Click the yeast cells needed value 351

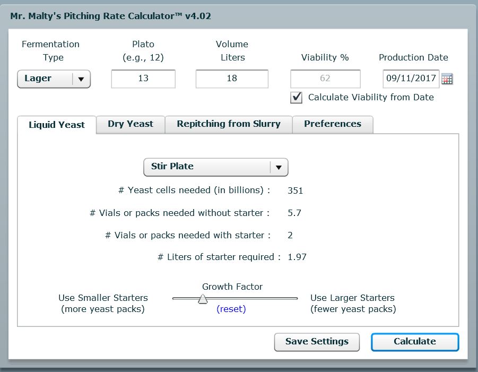click(x=295, y=191)
